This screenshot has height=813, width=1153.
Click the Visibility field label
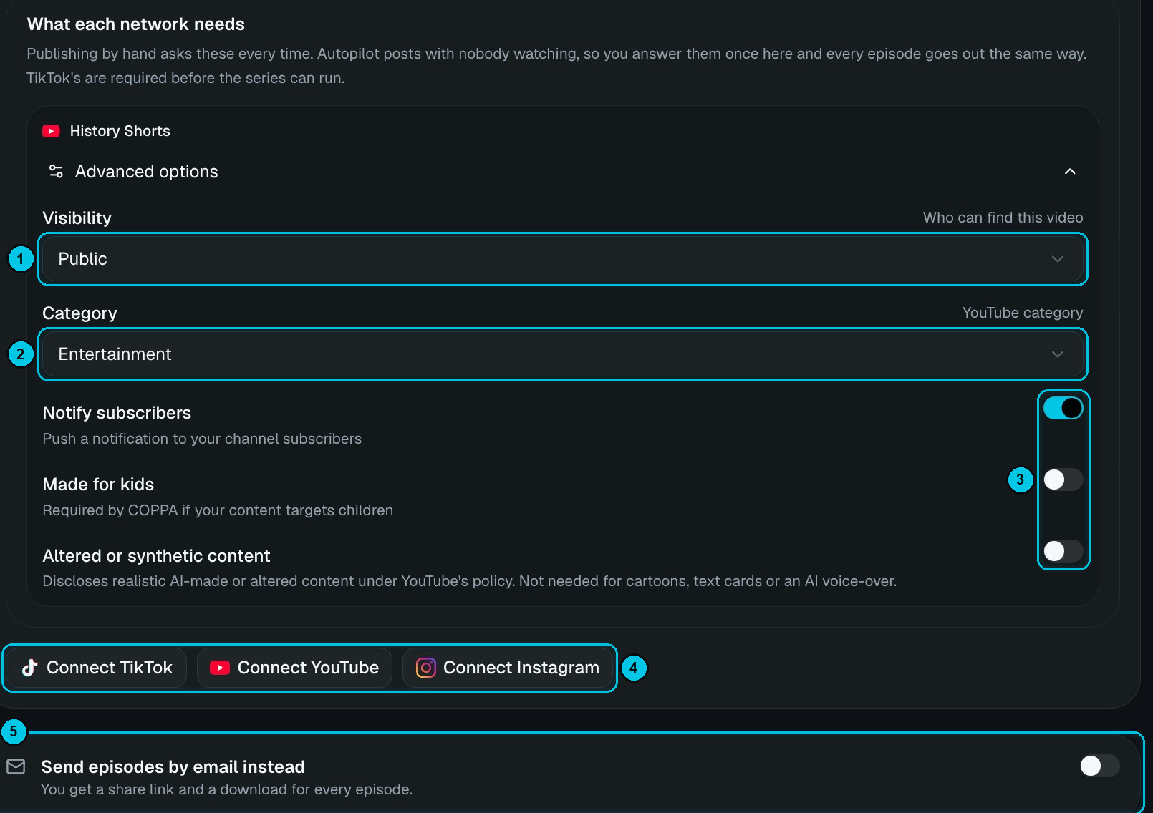77,218
